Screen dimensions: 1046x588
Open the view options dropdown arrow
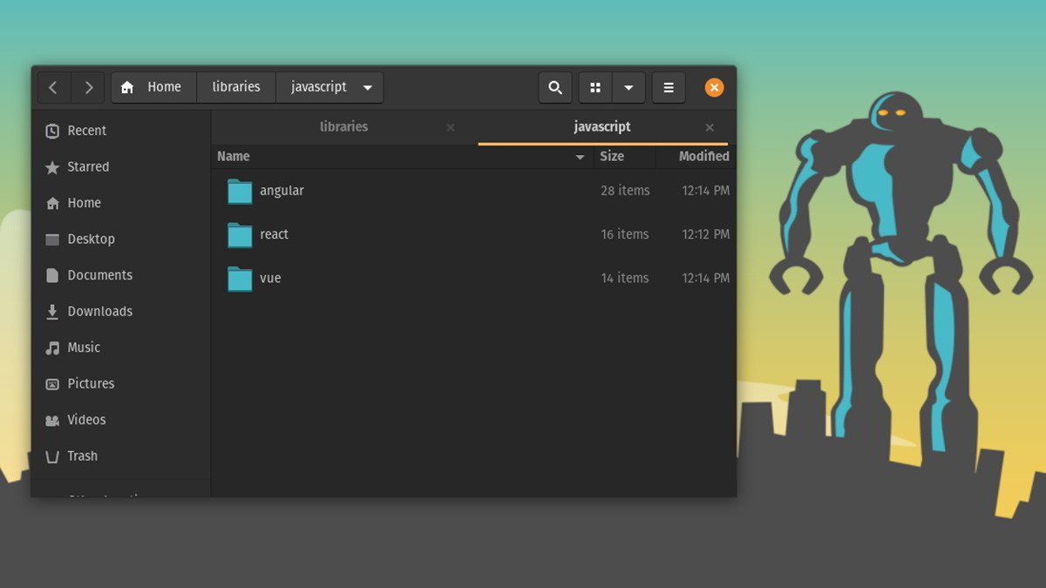(x=629, y=87)
